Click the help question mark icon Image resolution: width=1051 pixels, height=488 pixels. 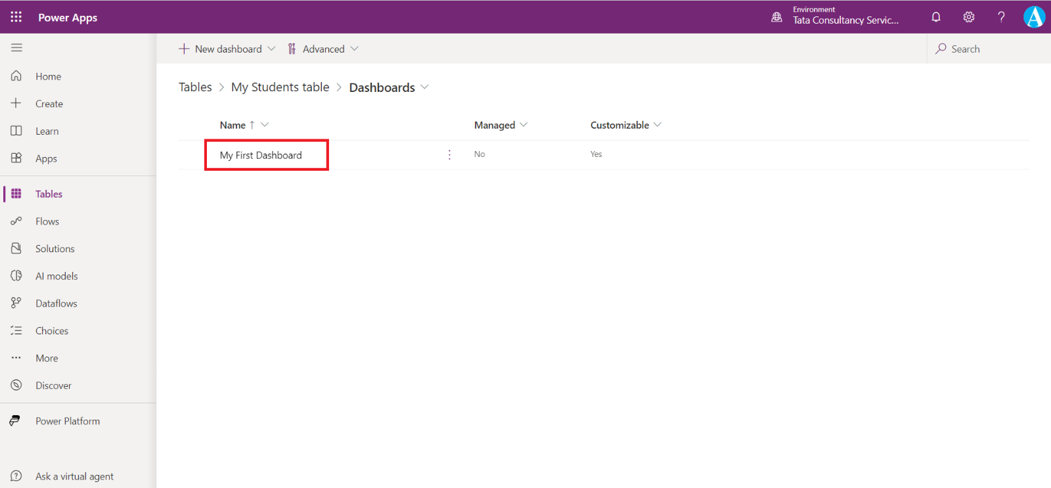pyautogui.click(x=1001, y=17)
